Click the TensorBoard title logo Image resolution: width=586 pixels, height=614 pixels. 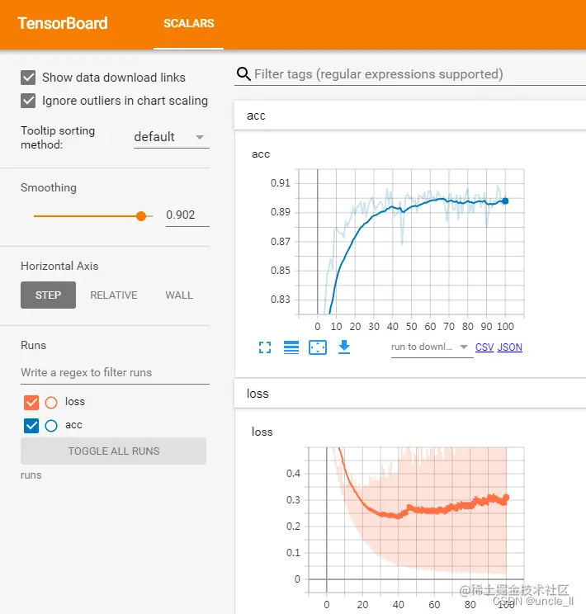coord(63,23)
